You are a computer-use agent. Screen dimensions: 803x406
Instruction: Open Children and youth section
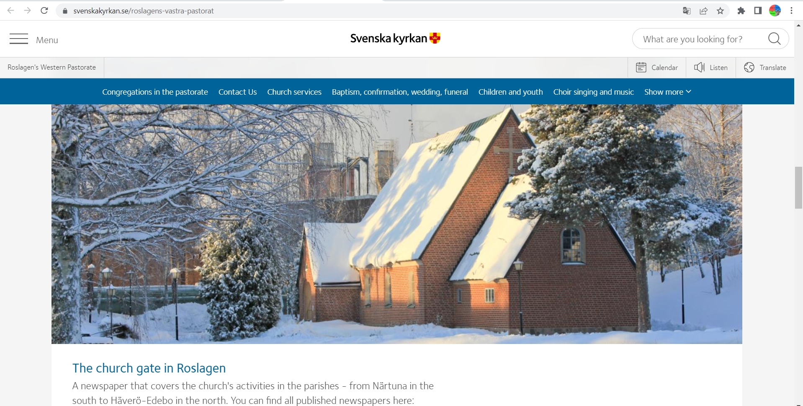pos(510,92)
